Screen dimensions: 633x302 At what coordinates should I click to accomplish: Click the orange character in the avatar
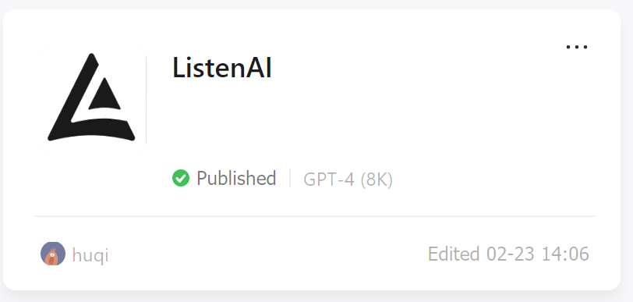tap(51, 257)
